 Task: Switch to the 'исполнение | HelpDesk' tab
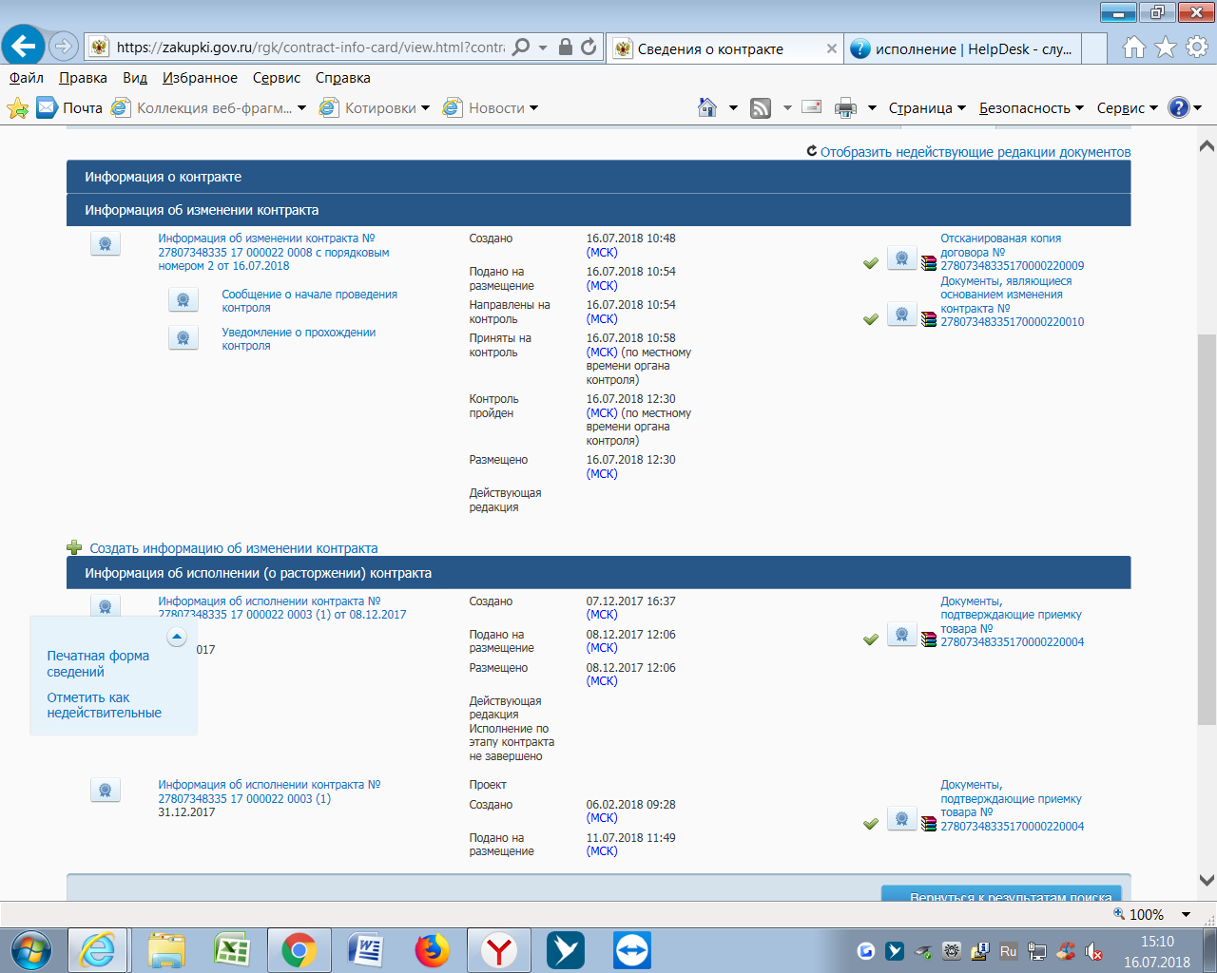[963, 48]
